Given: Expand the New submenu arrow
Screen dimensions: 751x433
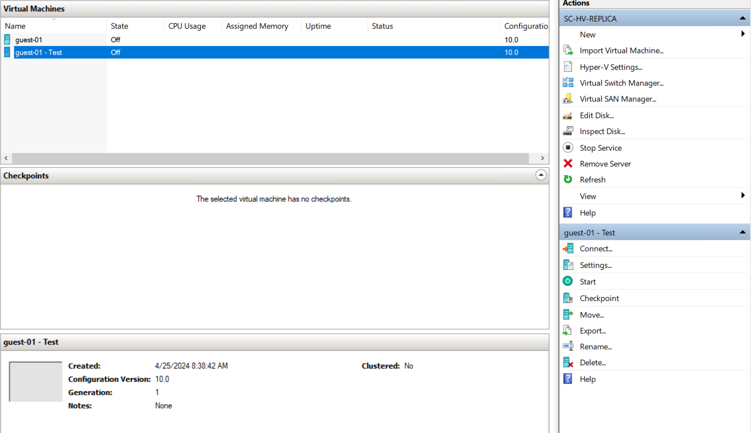Looking at the screenshot, I should (x=743, y=34).
